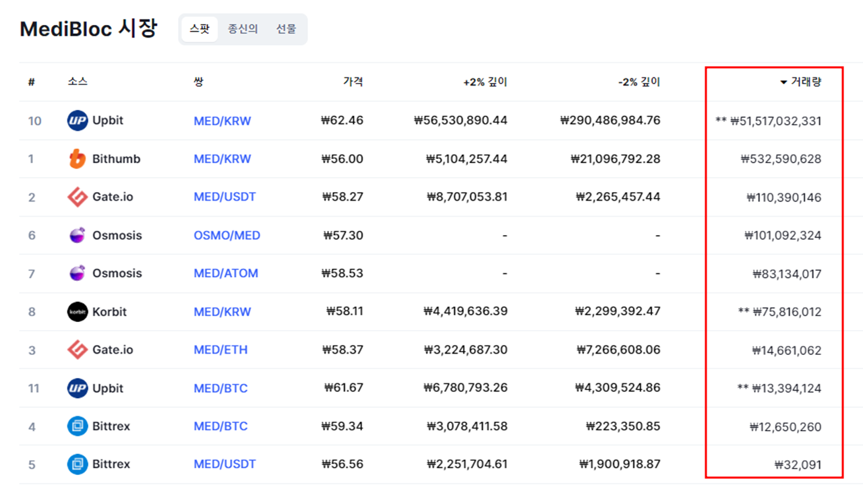Select volume ₩110,390,146
Viewport: 863px width, 485px height.
784,197
